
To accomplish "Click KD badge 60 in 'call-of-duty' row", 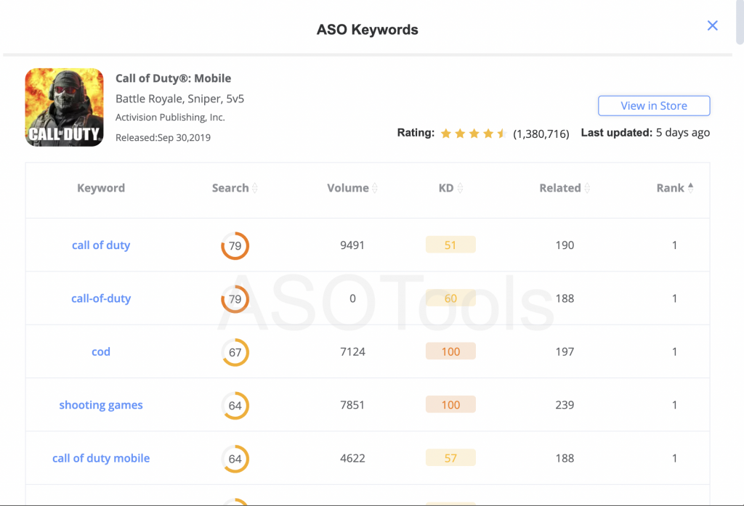I will coord(450,298).
